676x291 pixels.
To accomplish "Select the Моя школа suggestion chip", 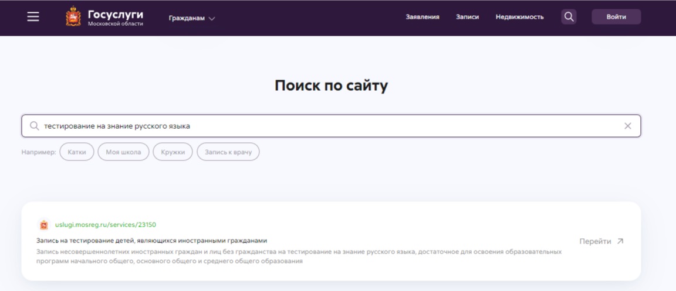I will pos(123,152).
